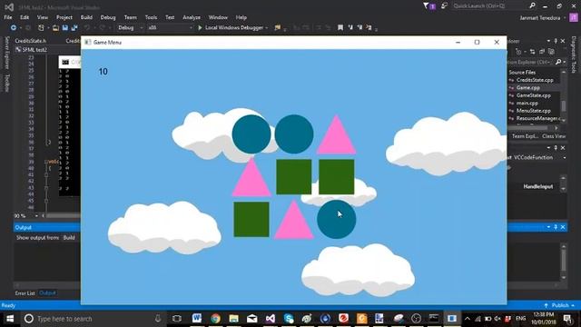Open CreditsState.cpp in Solution Explorer
581x327 pixels.
click(535, 80)
